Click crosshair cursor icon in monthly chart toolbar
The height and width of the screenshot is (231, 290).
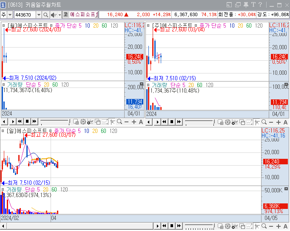coord(112,122)
